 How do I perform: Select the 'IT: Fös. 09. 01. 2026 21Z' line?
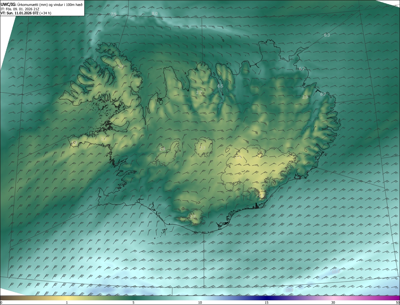pyautogui.click(x=20, y=9)
